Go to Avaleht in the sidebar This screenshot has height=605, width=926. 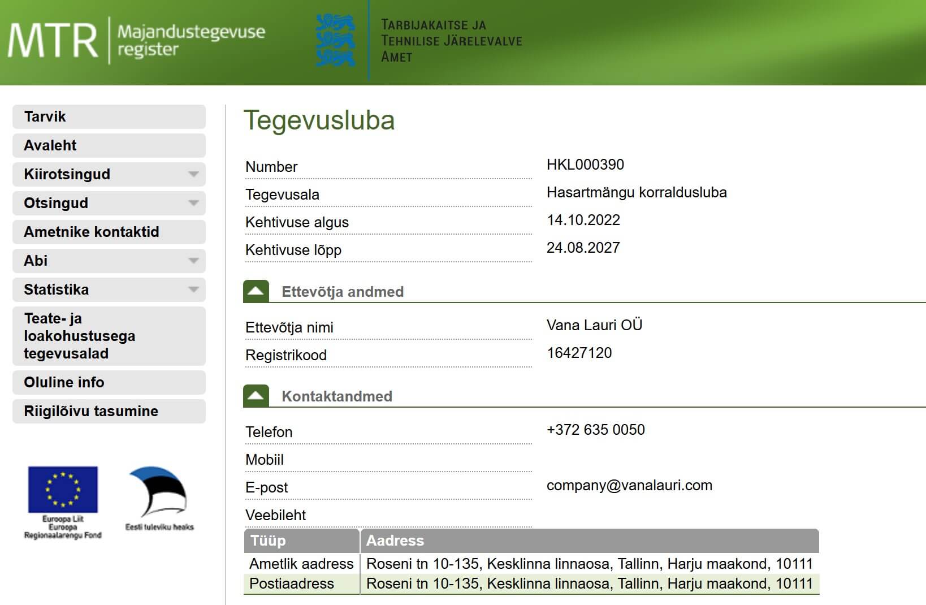tap(109, 145)
